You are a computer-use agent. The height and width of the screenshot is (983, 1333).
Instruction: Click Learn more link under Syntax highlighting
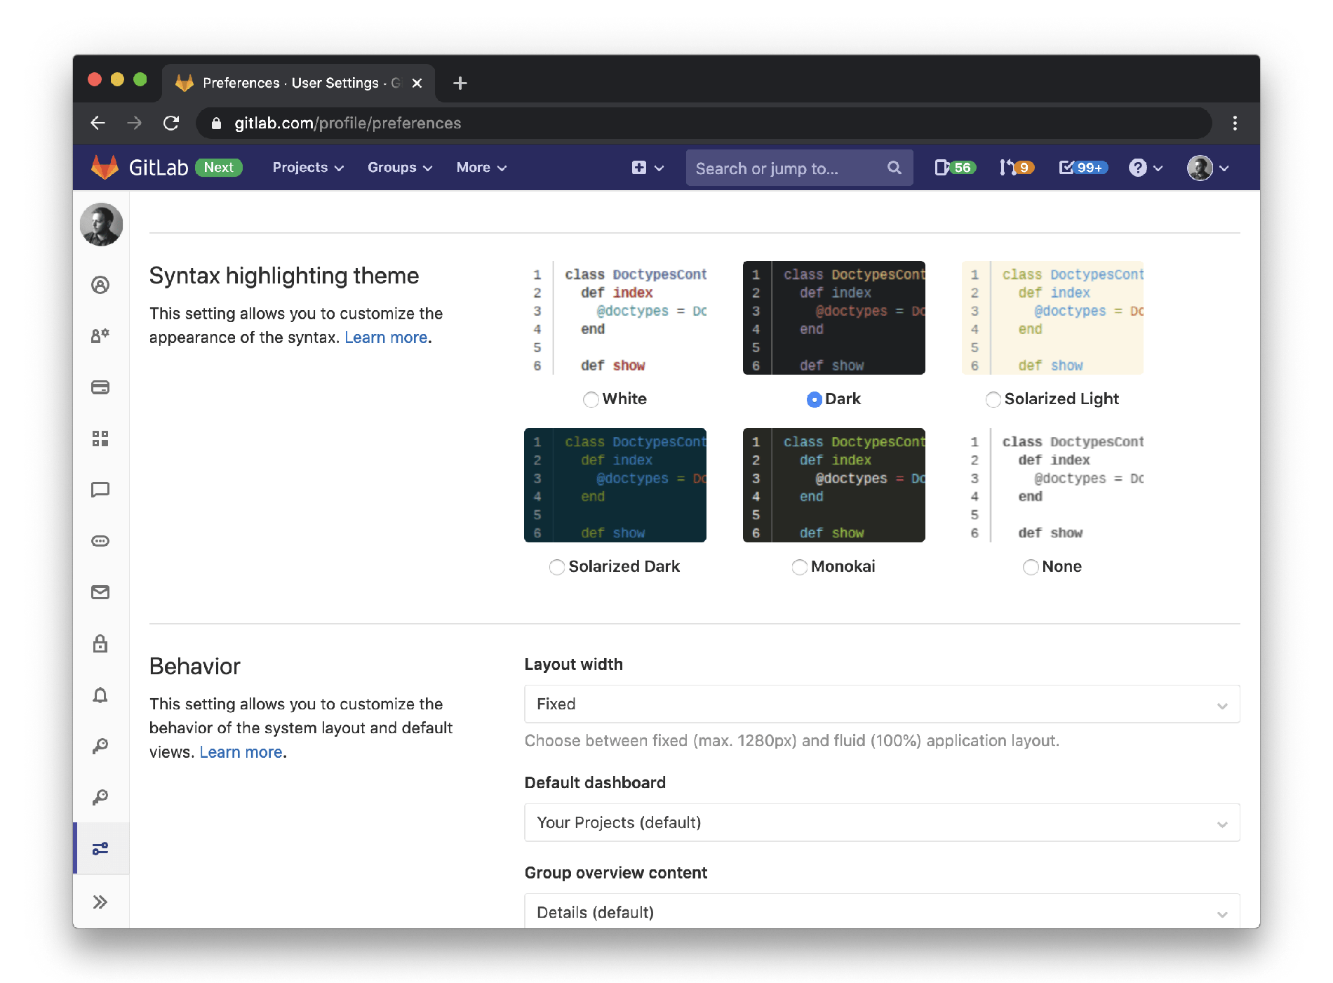tap(386, 337)
